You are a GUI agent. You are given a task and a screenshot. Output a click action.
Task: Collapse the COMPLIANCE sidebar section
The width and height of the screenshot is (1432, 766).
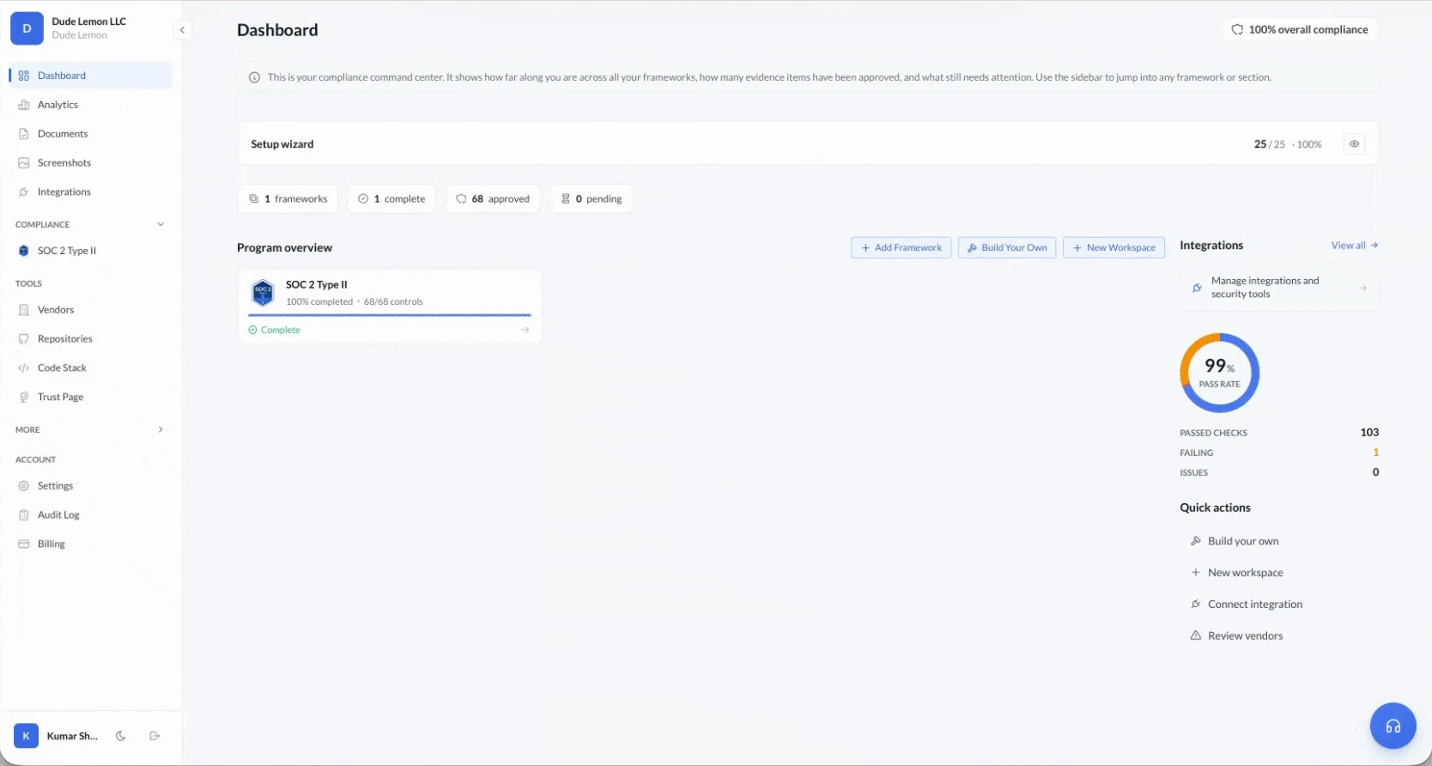coord(161,225)
